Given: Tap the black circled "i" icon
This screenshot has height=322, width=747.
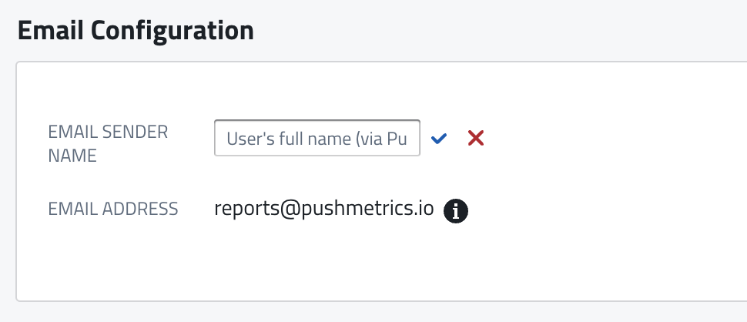Looking at the screenshot, I should click(456, 210).
